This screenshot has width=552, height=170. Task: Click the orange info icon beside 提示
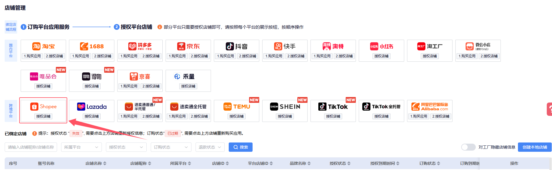[35, 133]
